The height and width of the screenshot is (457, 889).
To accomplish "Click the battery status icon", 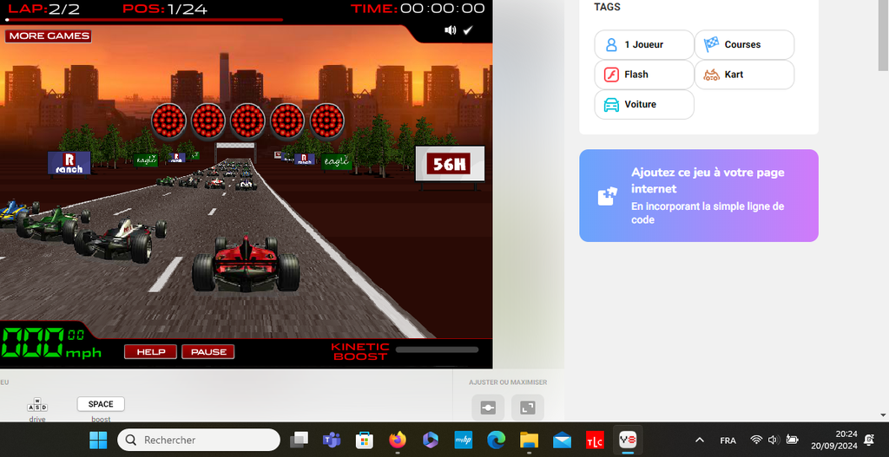I will tap(792, 440).
